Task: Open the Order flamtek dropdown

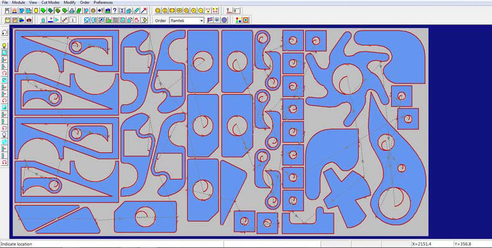Action: point(187,20)
